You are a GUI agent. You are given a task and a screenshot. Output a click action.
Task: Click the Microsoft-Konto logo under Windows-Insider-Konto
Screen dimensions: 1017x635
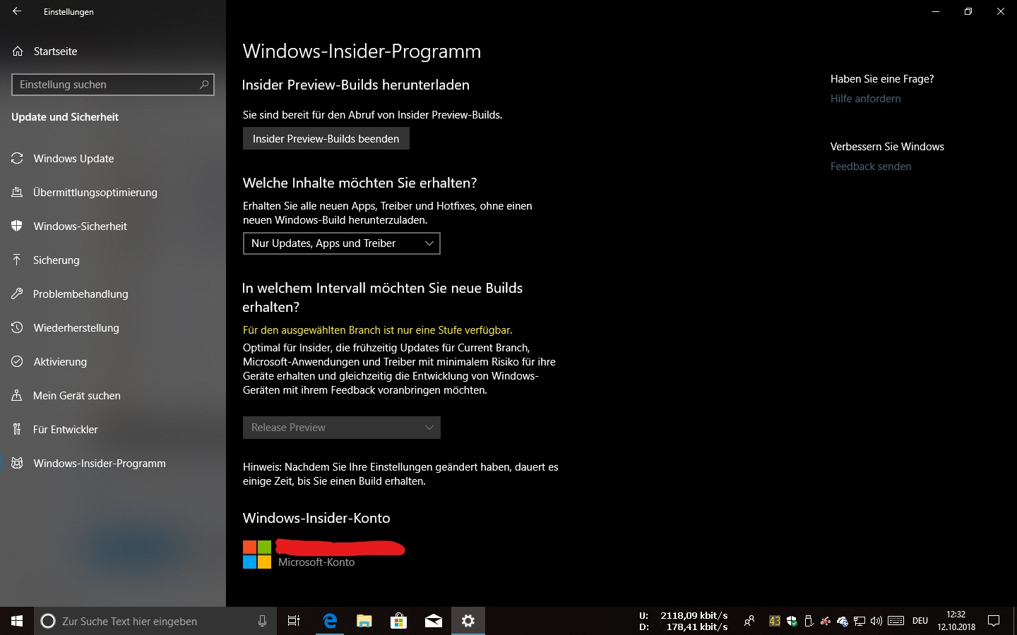pos(257,555)
